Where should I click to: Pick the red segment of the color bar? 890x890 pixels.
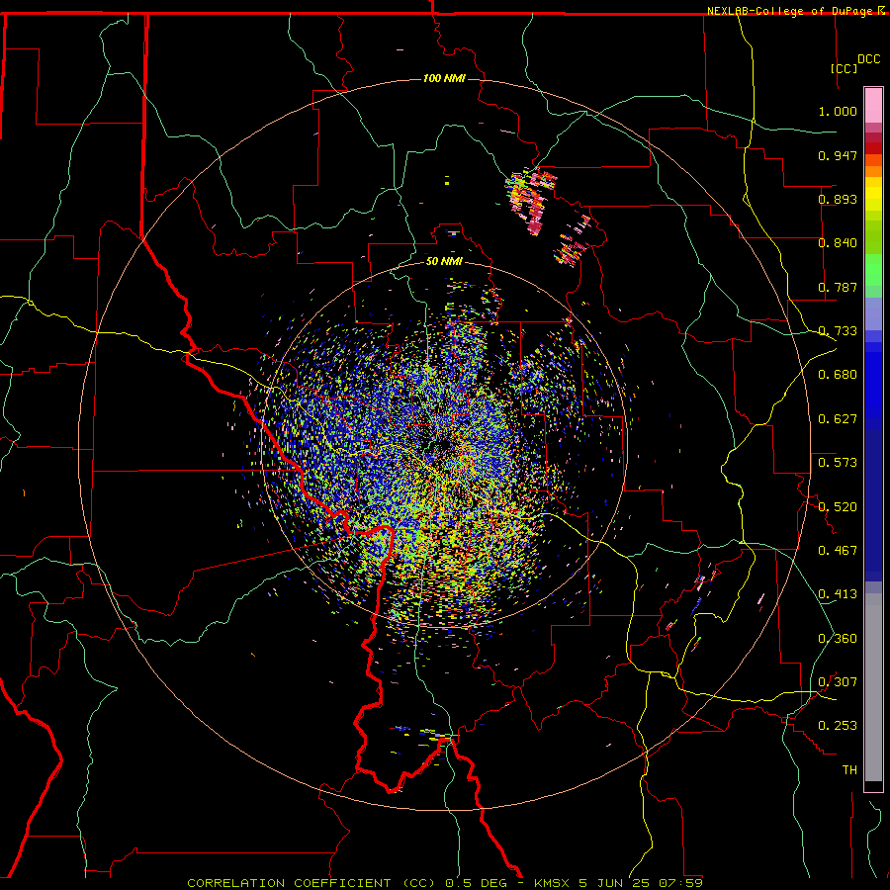pos(873,148)
